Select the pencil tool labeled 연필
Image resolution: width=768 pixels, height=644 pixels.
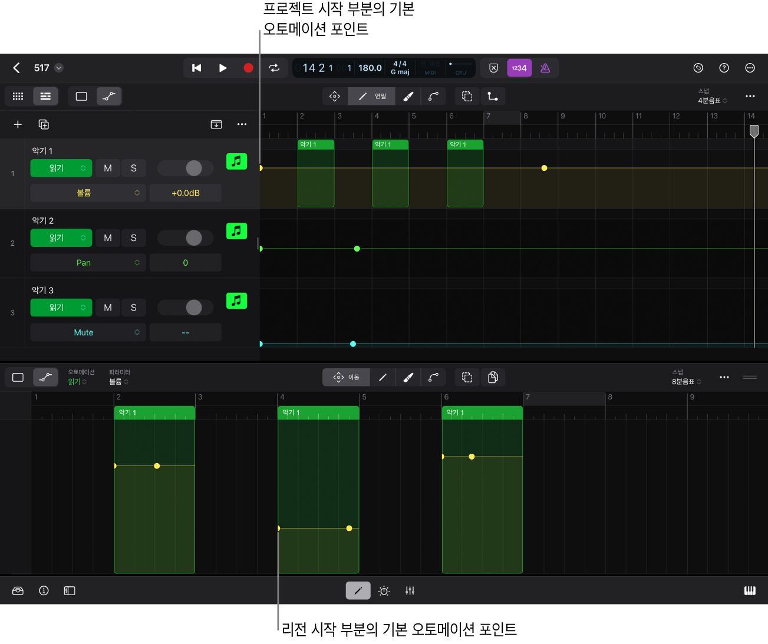pyautogui.click(x=371, y=96)
